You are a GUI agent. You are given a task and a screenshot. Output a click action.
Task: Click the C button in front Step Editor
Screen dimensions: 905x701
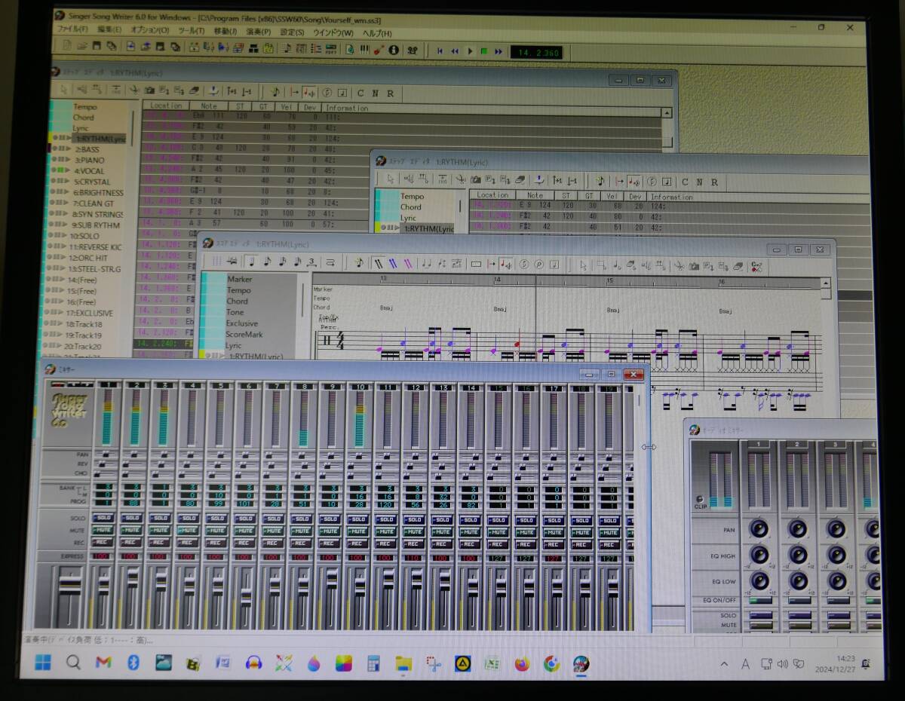(x=685, y=182)
